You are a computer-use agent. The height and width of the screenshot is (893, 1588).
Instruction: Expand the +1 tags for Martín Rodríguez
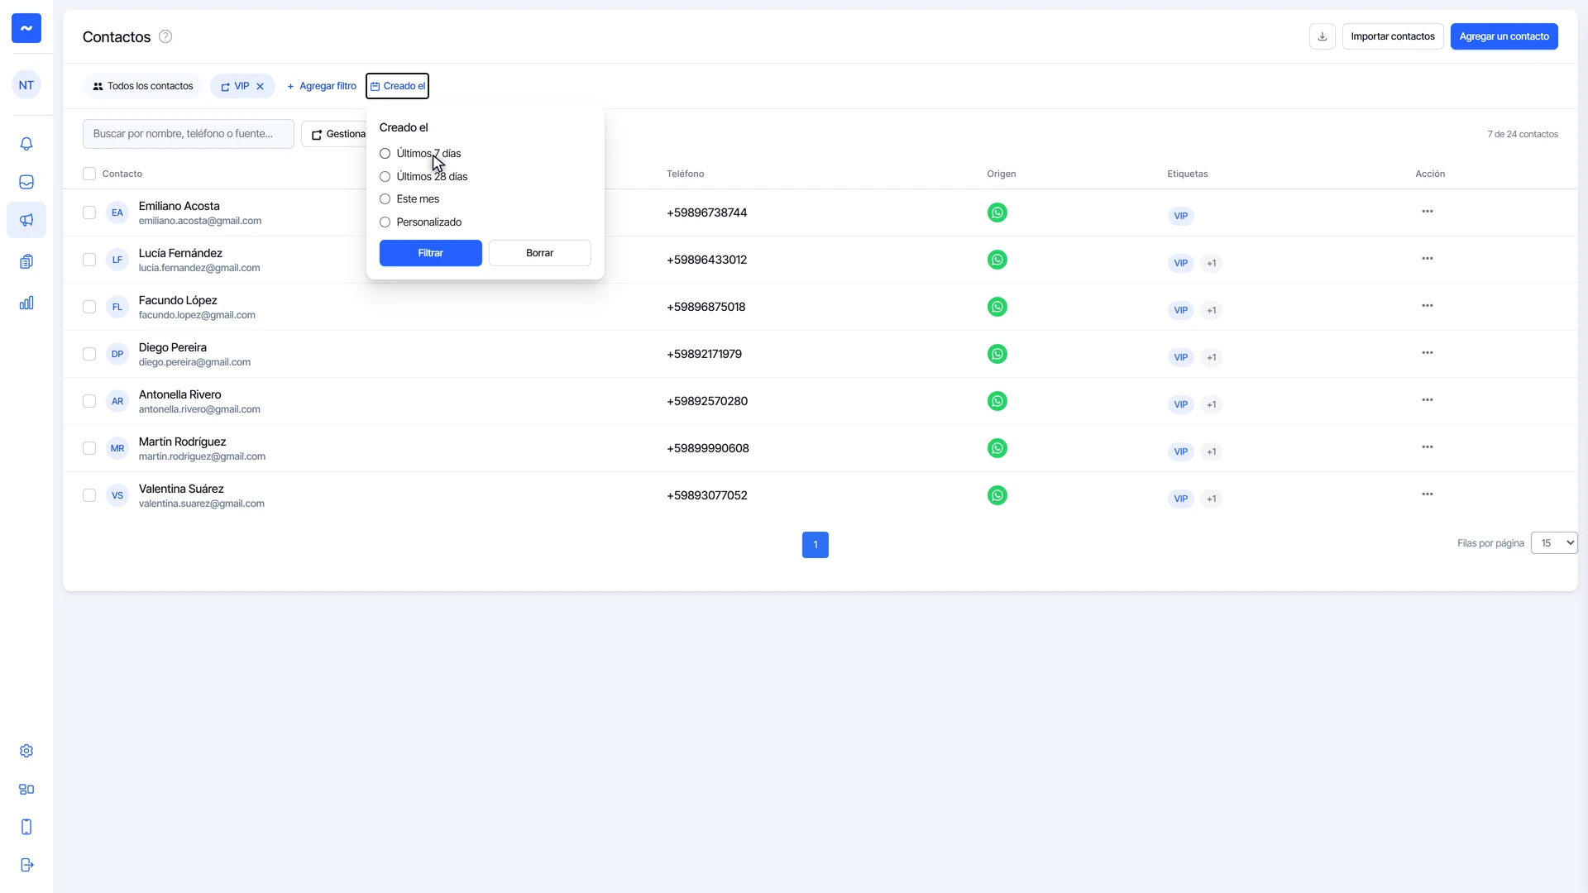tap(1212, 451)
